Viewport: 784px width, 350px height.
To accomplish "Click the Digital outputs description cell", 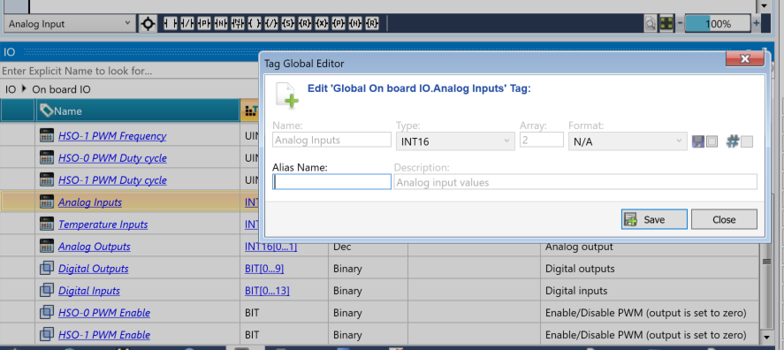I will pyautogui.click(x=650, y=269).
